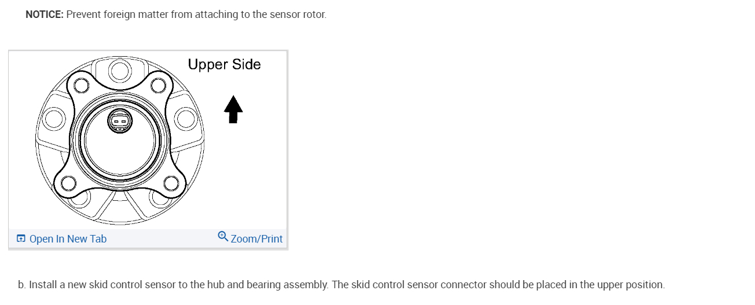This screenshot has height=305, width=755.
Task: Click the Zoom/Print magnifier icon
Action: 223,236
